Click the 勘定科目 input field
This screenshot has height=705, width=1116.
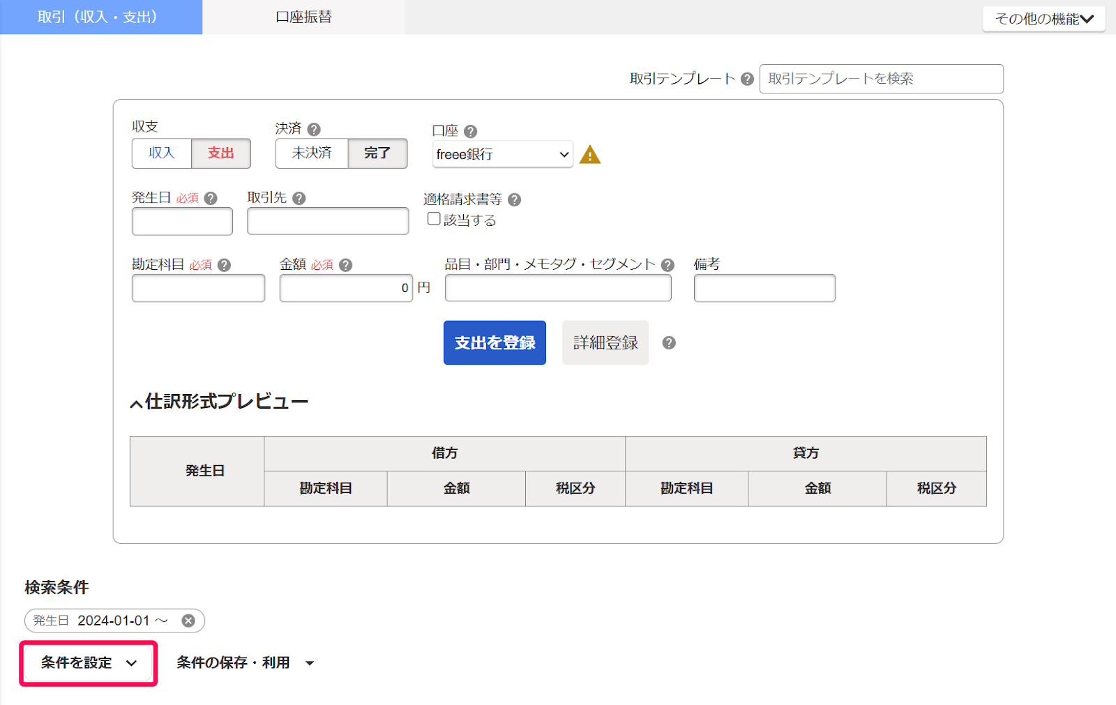point(198,288)
